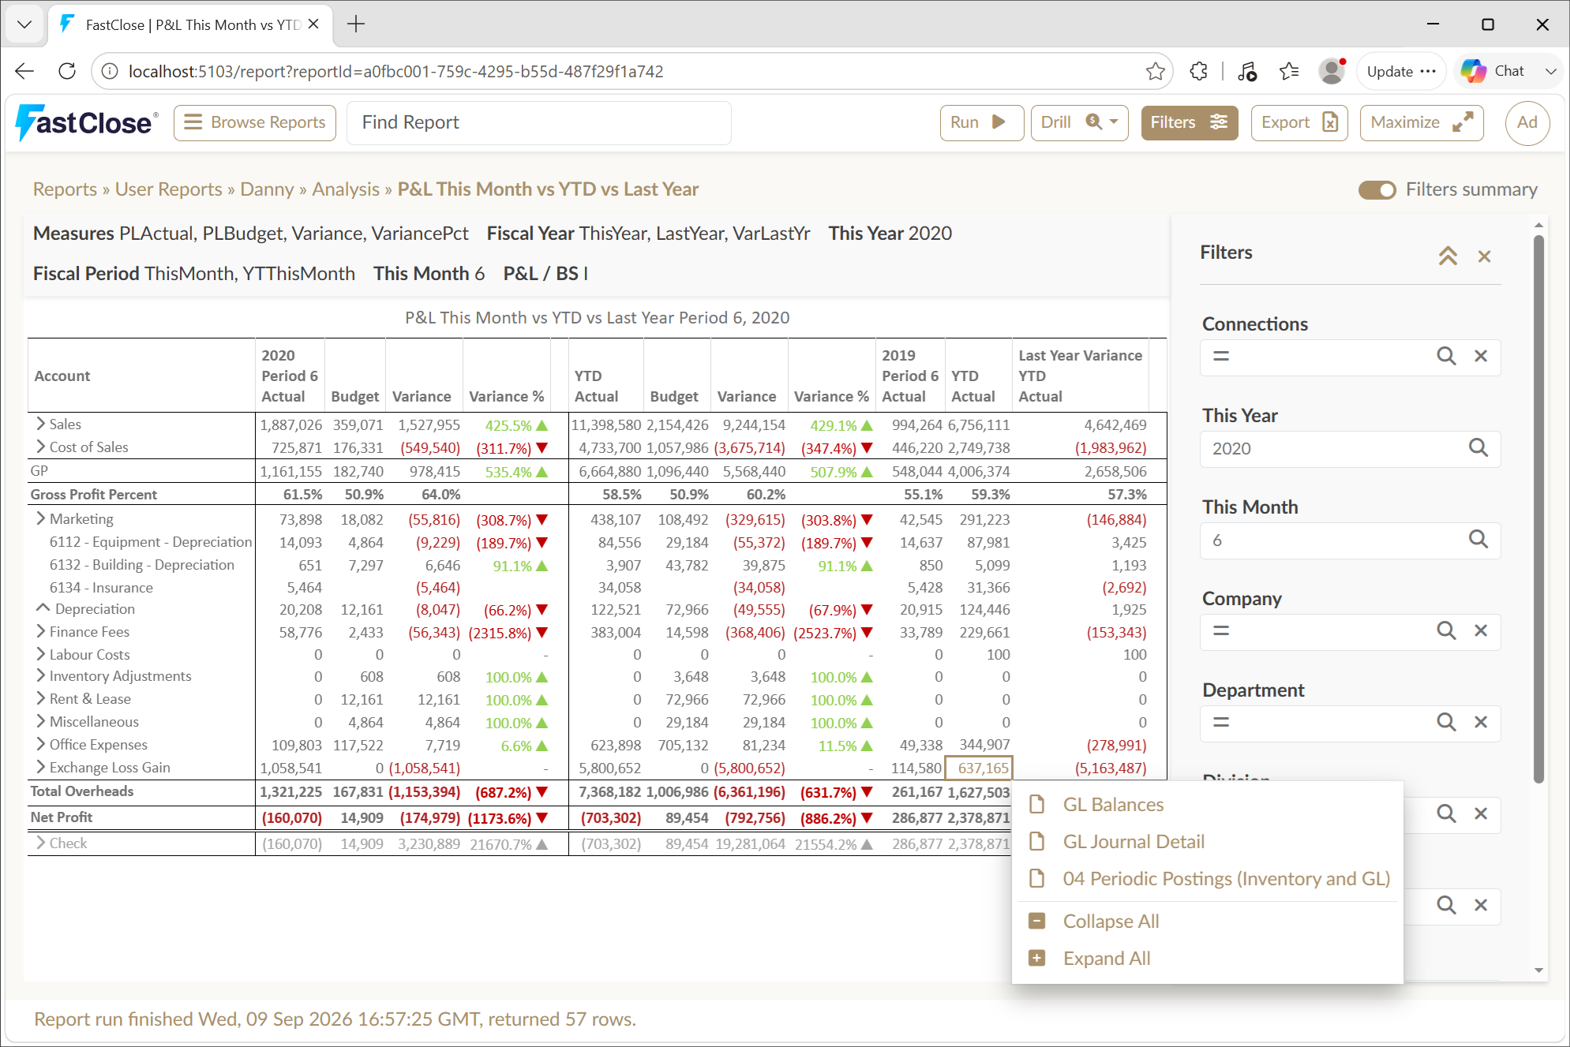
Task: Expand the Exchange Loss Gain row
Action: 40,767
